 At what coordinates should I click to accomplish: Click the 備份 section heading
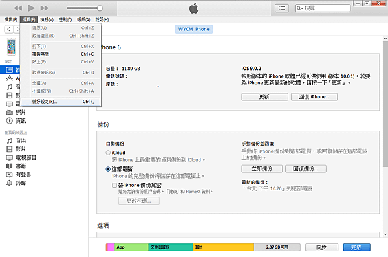[x=103, y=124]
